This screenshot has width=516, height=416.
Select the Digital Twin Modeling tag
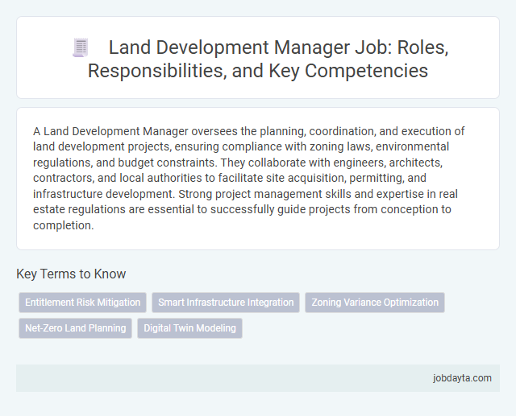tap(190, 328)
